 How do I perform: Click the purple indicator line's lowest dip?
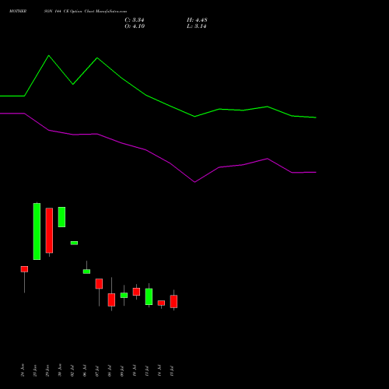pyautogui.click(x=194, y=182)
